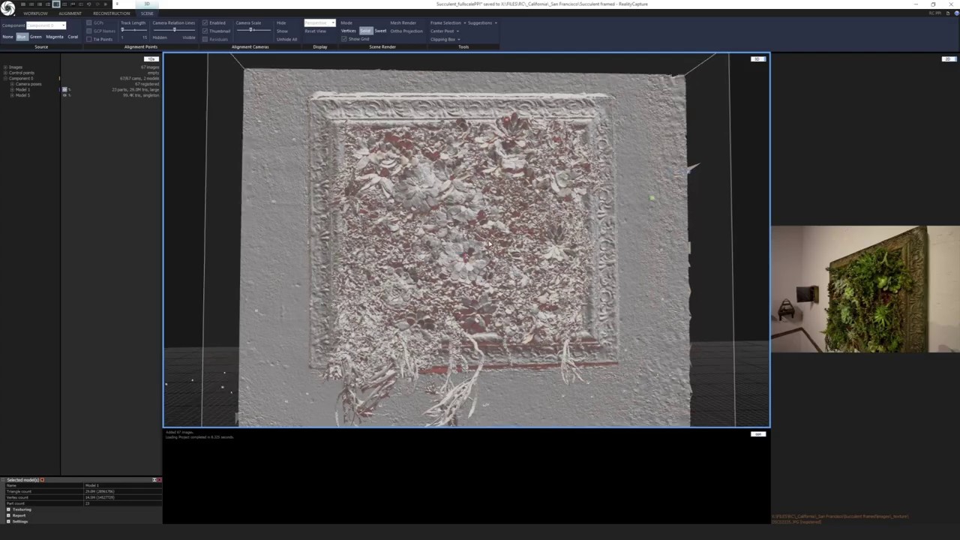Uncheck the Thumbnail checkbox

(x=205, y=31)
